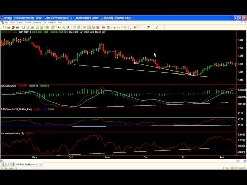Click the Nov date axis label
This screenshot has height=185, width=247.
pos(108,157)
